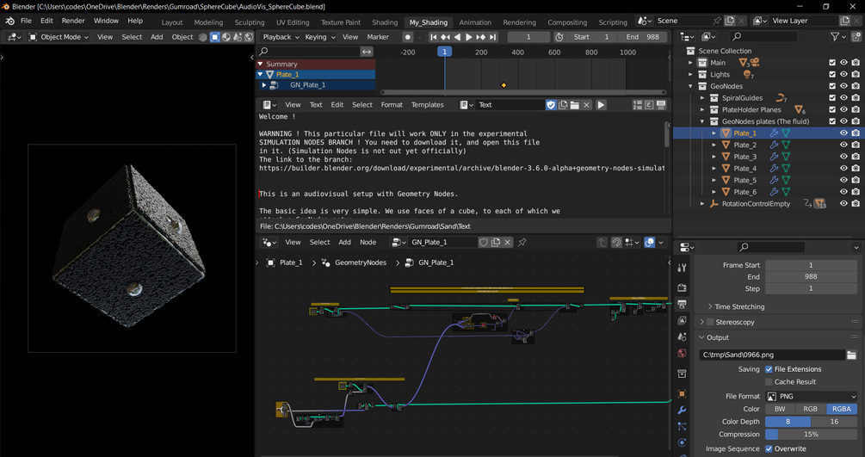Add a new collection in the outliner
Viewport: 865px width, 457px height.
(x=856, y=36)
